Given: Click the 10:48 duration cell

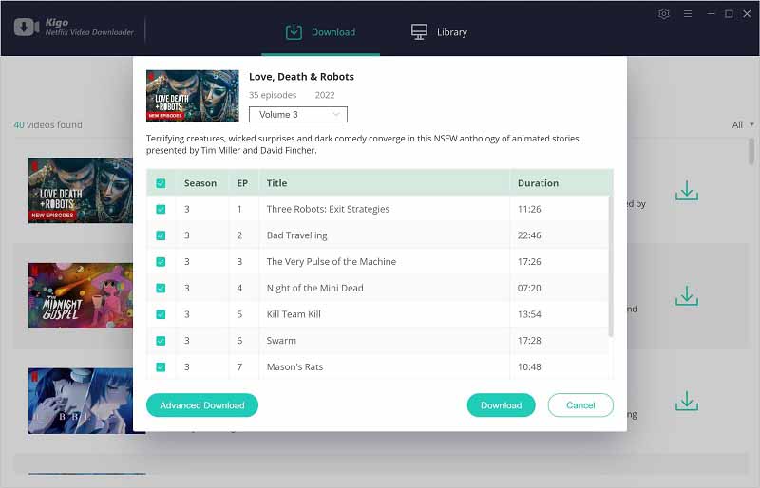Looking at the screenshot, I should point(529,366).
